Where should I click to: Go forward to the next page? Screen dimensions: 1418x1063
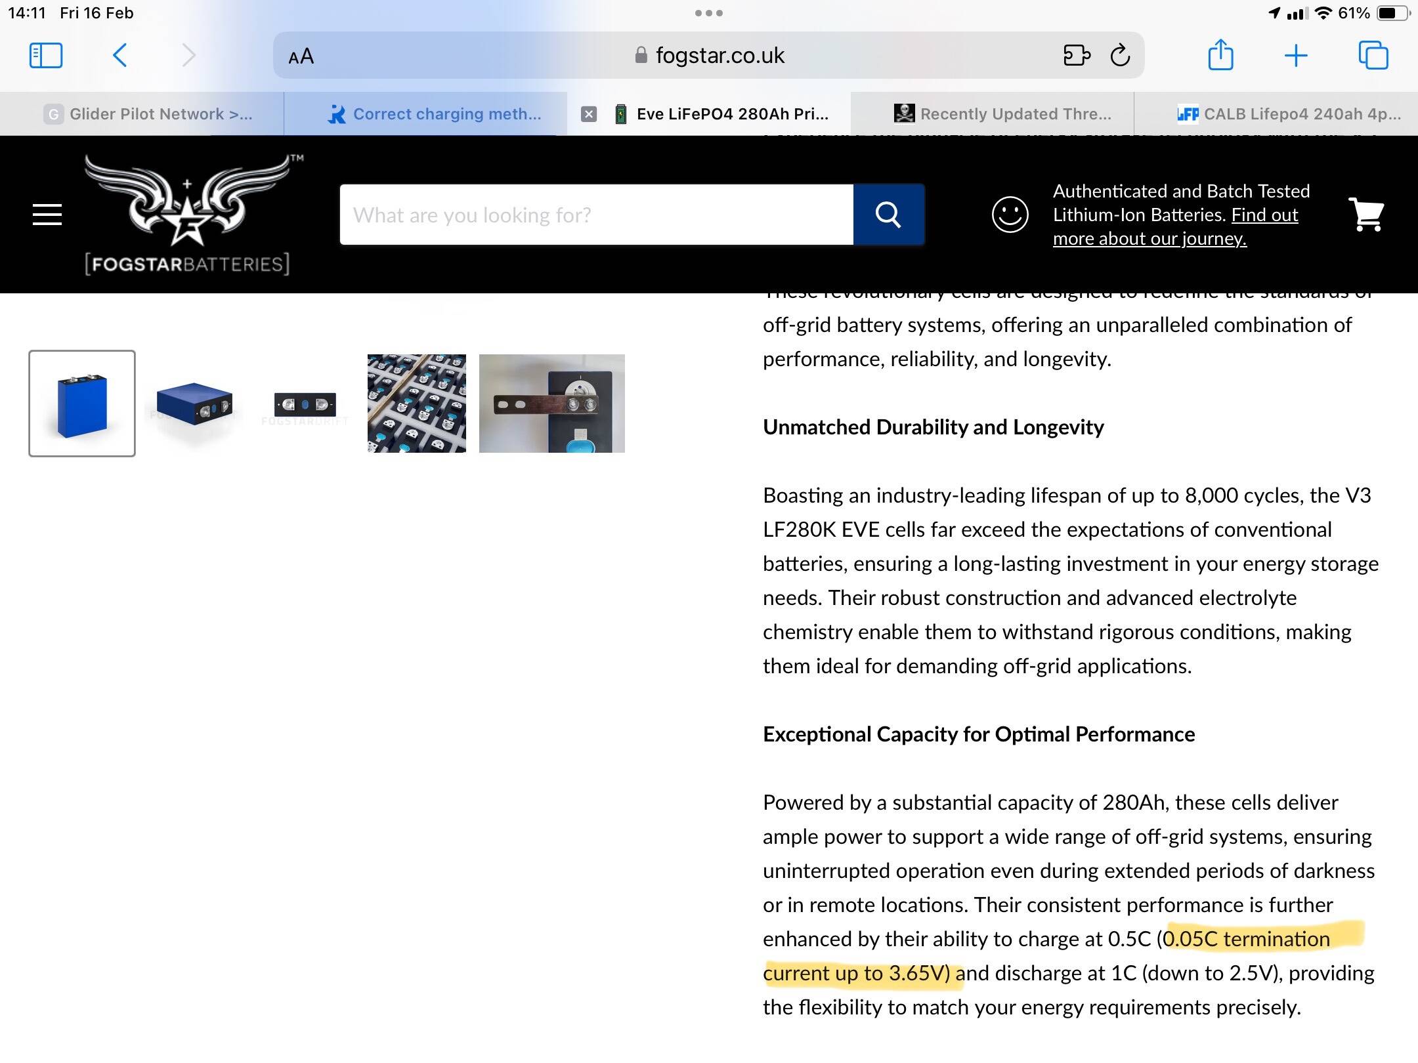click(188, 55)
